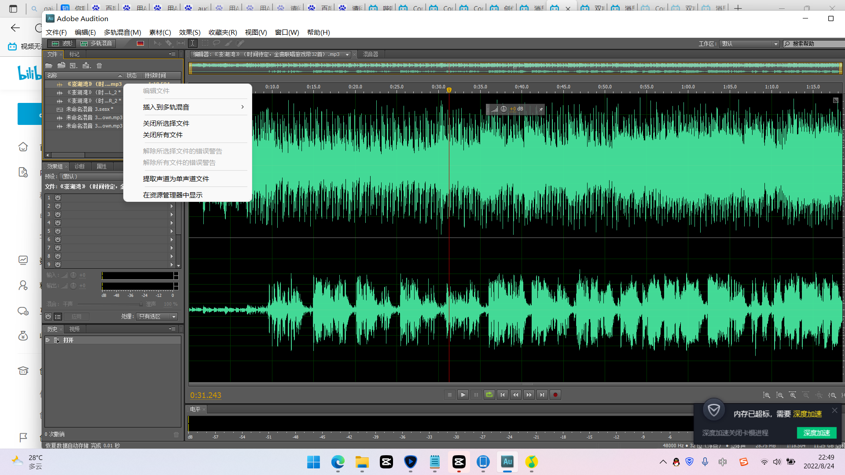Show spectral frequency display icon

(140, 43)
